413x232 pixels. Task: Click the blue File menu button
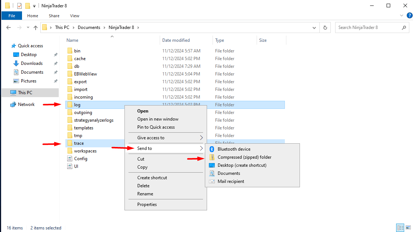click(12, 16)
